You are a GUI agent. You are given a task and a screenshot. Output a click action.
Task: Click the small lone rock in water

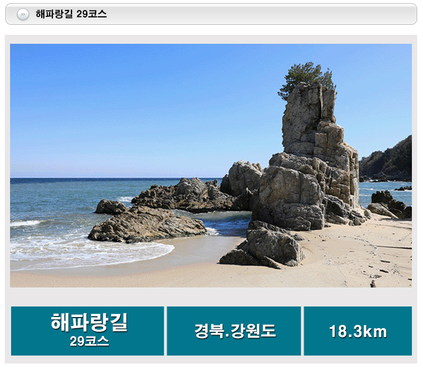click(111, 207)
